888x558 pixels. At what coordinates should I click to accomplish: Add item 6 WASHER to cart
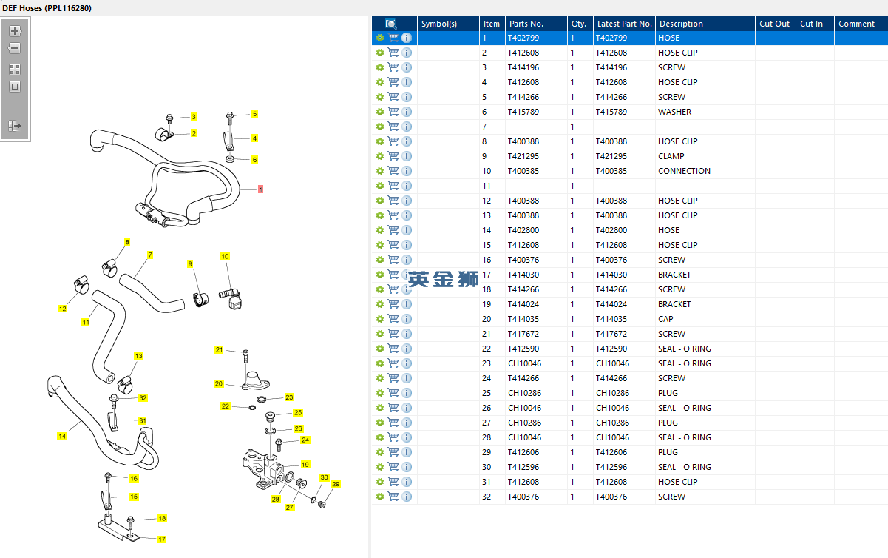pos(393,112)
